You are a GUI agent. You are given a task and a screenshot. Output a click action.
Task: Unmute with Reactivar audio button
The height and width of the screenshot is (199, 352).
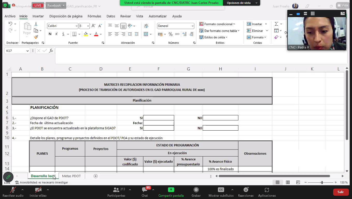tap(13, 190)
